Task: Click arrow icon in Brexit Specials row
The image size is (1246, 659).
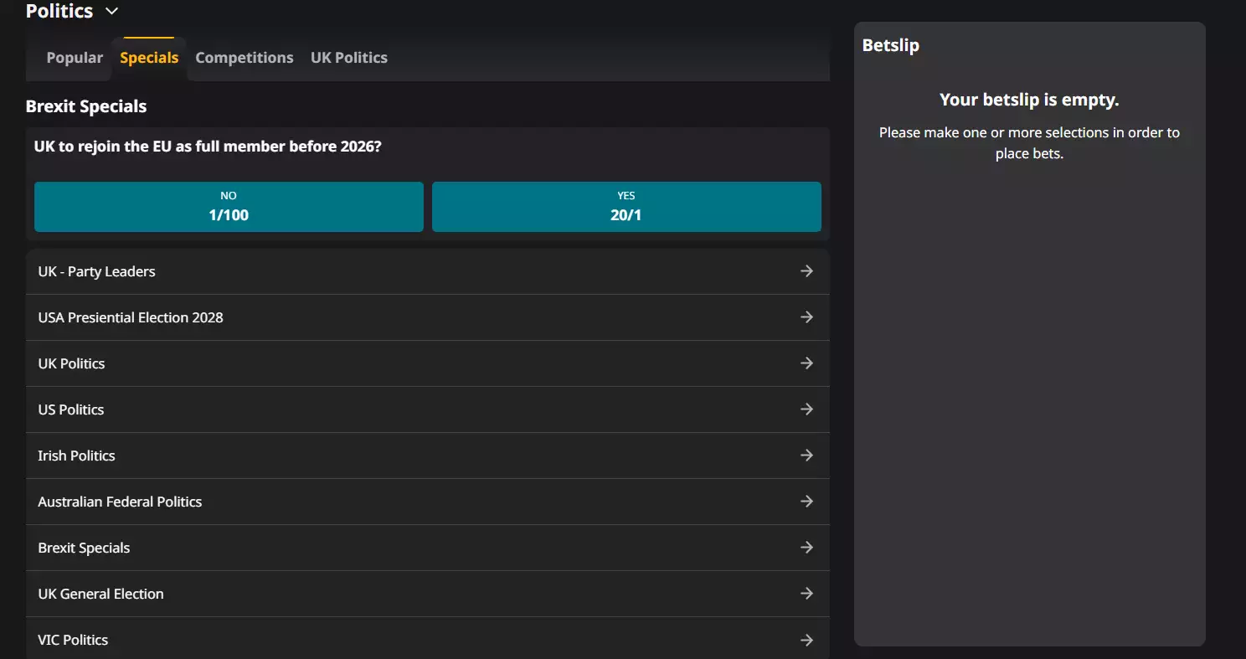Action: click(806, 548)
